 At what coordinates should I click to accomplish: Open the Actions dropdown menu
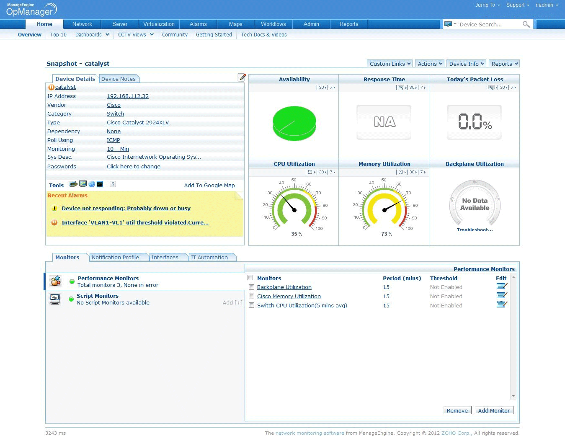[430, 64]
